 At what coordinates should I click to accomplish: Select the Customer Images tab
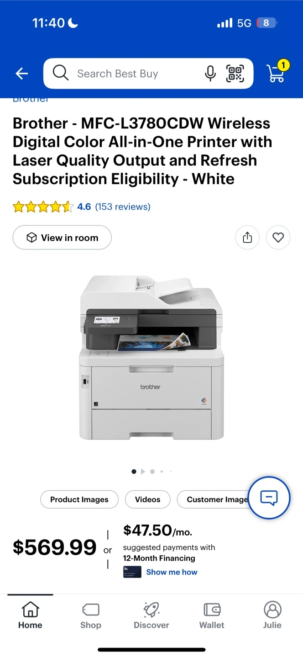tap(213, 499)
